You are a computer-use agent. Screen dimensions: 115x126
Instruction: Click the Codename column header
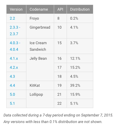pos(40,9)
